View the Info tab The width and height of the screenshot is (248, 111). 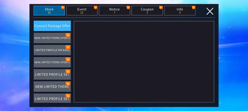pyautogui.click(x=180, y=11)
